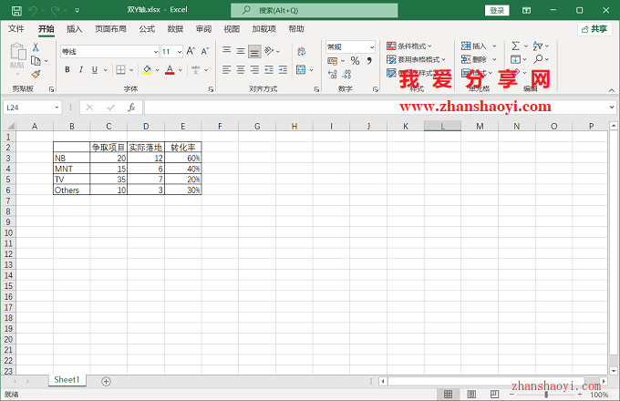The height and width of the screenshot is (401, 620).
Task: Click the Name Box showing L24
Action: 33,108
